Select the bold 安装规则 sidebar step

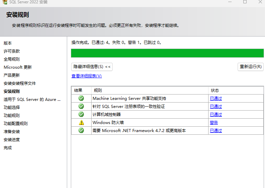(x=12, y=91)
